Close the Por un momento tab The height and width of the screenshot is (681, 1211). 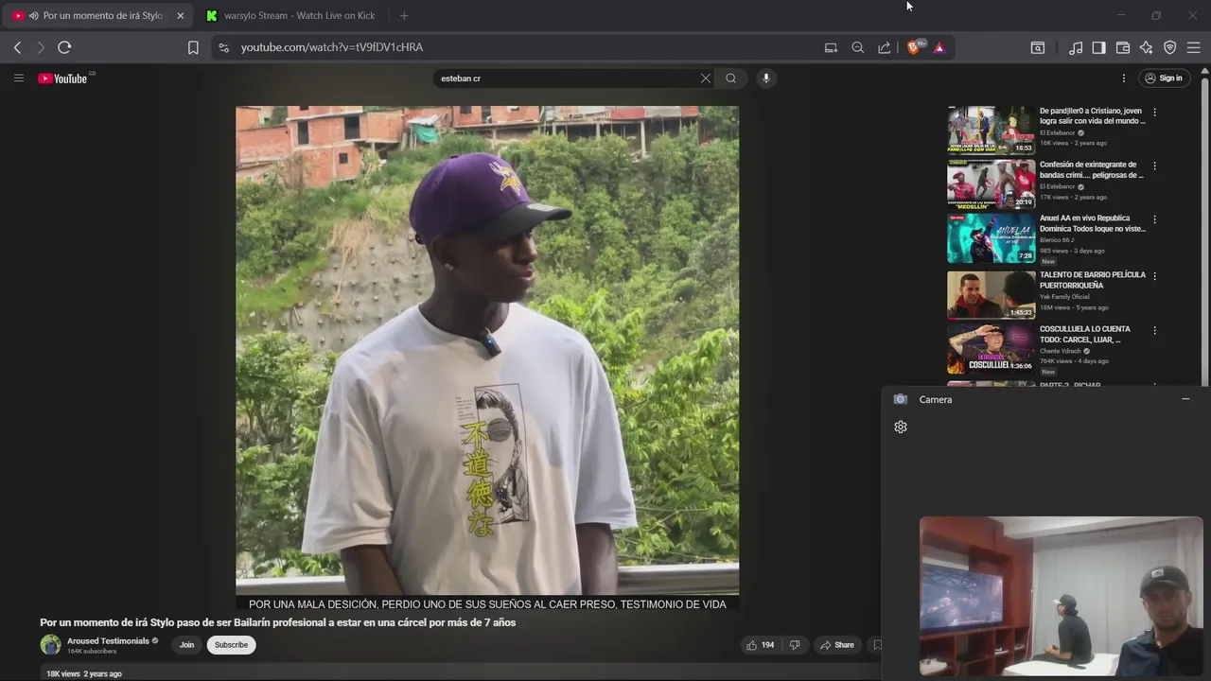click(x=181, y=15)
